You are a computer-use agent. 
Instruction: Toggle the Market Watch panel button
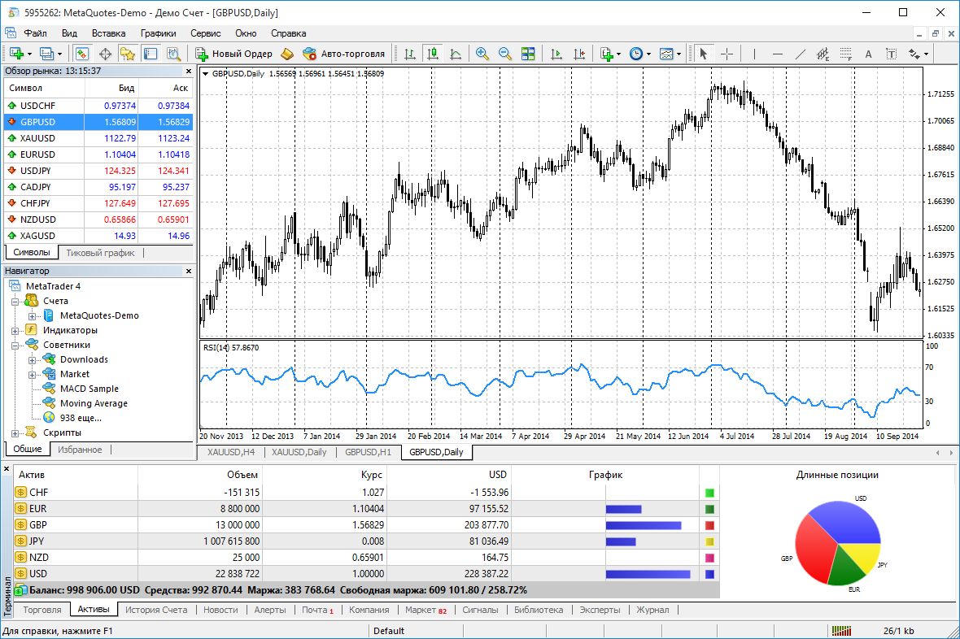click(82, 54)
